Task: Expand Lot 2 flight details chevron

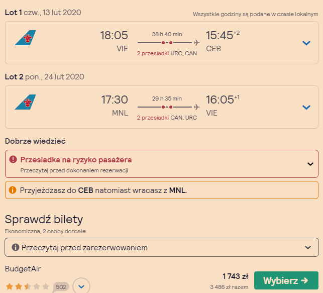Action: [x=306, y=107]
